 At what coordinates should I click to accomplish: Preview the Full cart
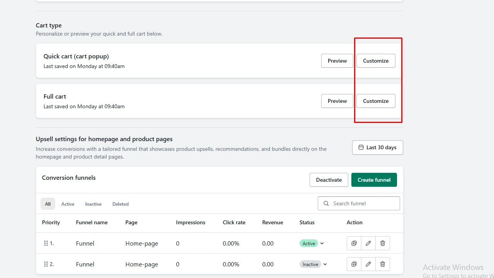pyautogui.click(x=337, y=101)
